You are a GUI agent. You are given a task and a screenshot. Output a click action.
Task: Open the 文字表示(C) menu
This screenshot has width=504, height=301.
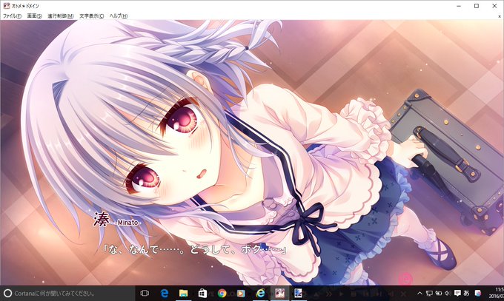tap(92, 16)
